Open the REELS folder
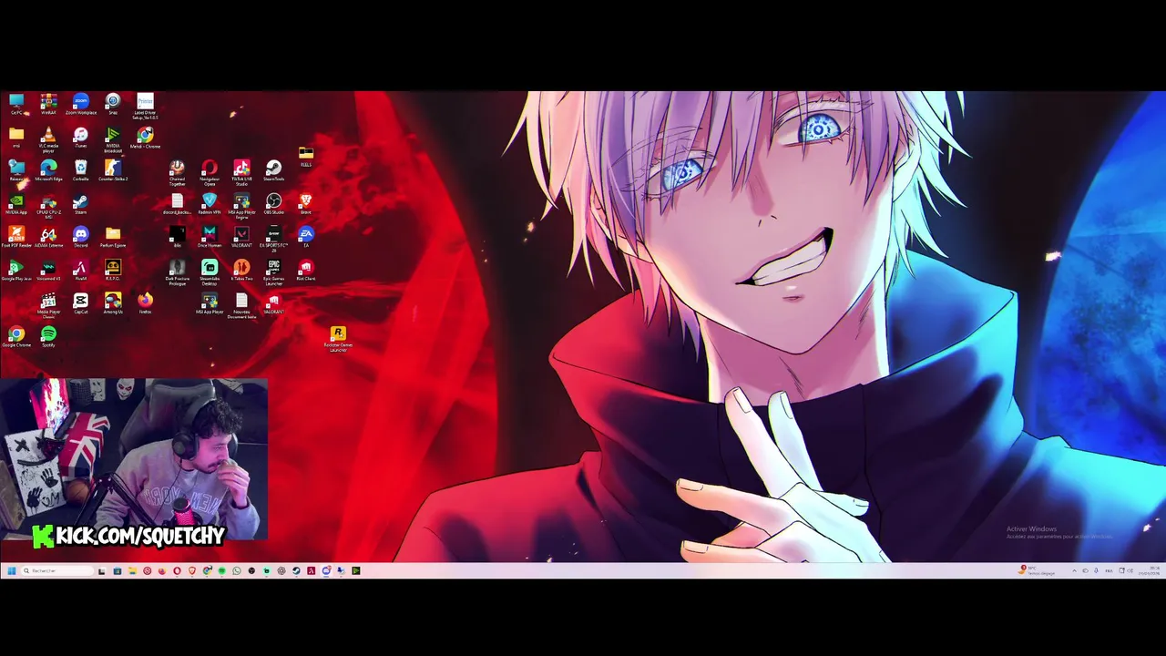Screen dimensions: 1166x656 click(306, 158)
